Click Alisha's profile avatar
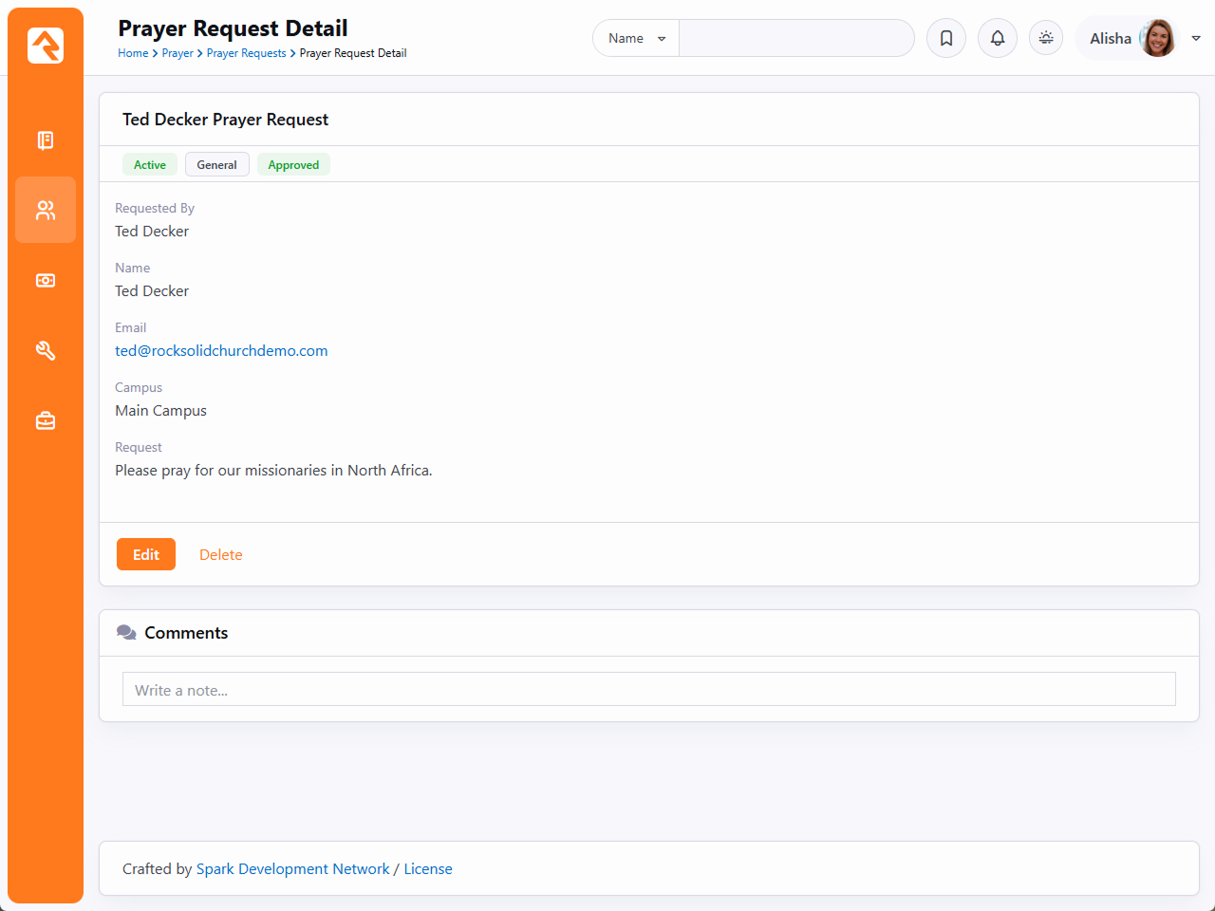The width and height of the screenshot is (1215, 911). point(1157,38)
